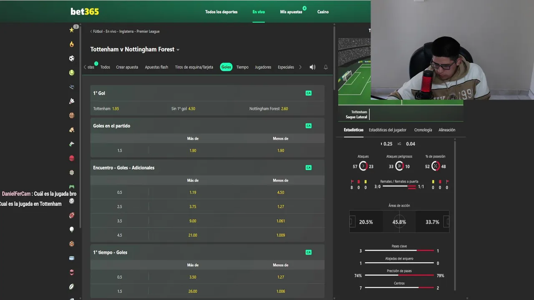Switch to the Cronología tab
The image size is (534, 300).
423,130
